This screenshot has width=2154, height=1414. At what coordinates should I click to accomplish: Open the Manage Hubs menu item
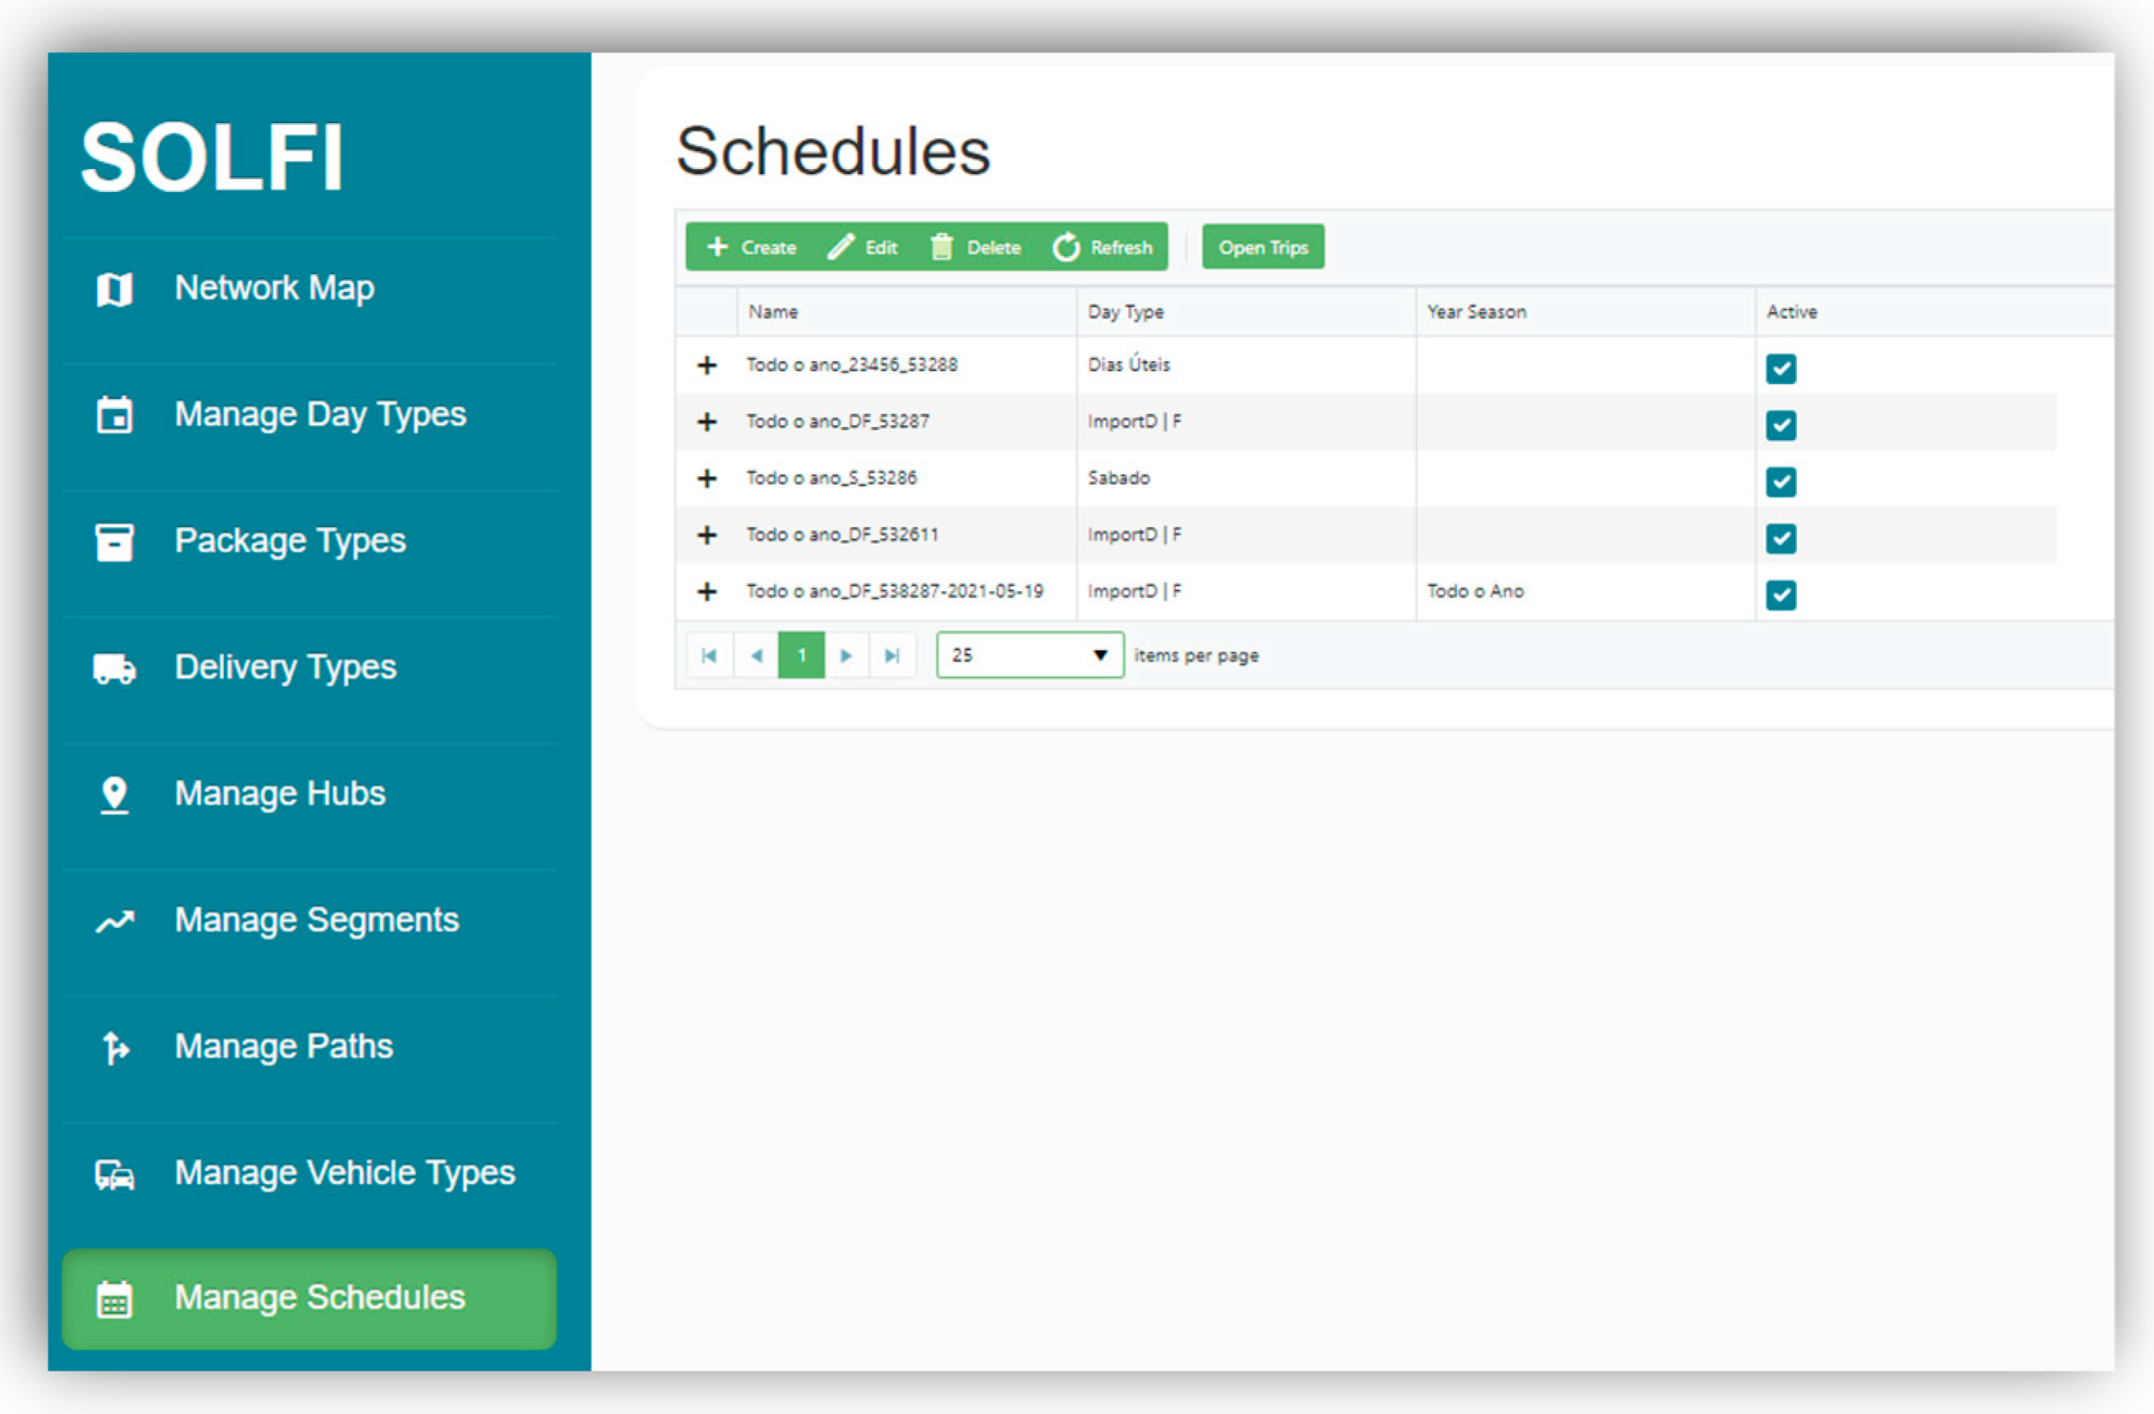coord(280,794)
